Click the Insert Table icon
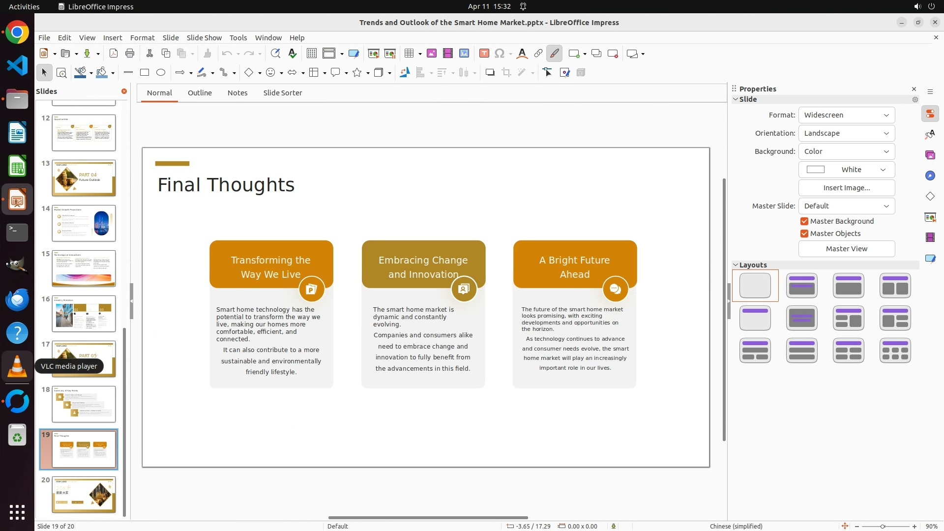Screen dimensions: 944x531 (x=409, y=54)
